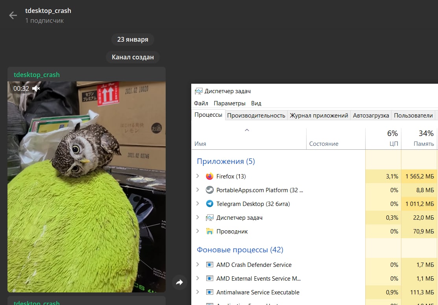Expand Antimalware Service Executable row
This screenshot has width=438, height=305.
pos(198,292)
